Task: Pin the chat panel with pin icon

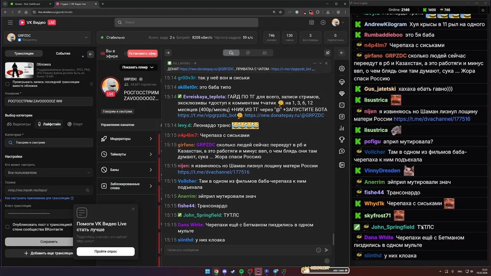Action: tap(328, 53)
